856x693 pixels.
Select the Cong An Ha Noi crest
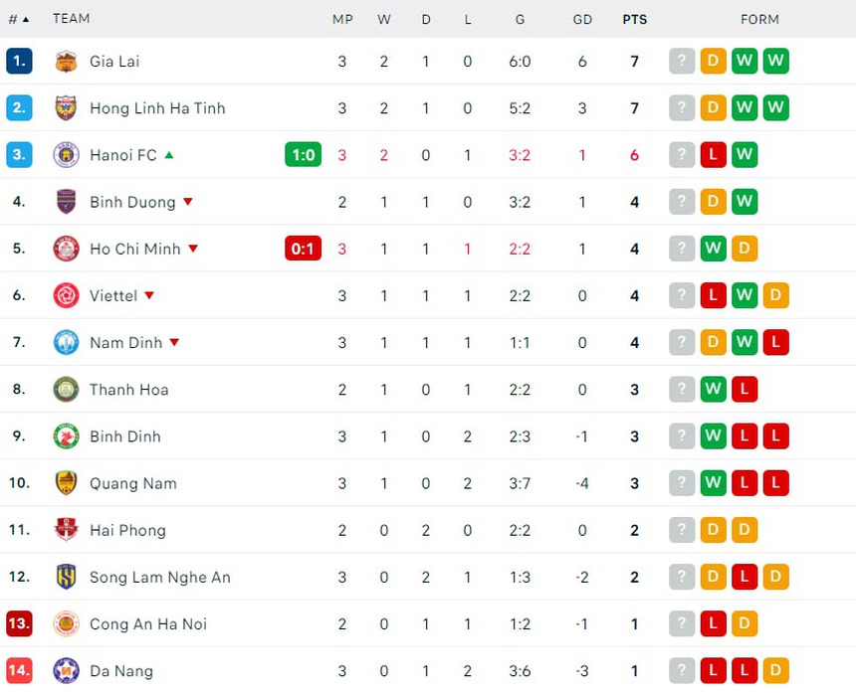coord(66,624)
